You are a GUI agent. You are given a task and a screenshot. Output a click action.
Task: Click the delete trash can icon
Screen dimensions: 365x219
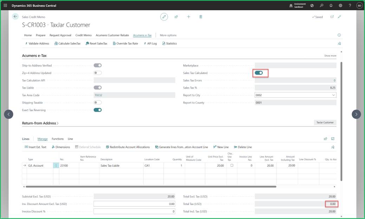point(201,17)
